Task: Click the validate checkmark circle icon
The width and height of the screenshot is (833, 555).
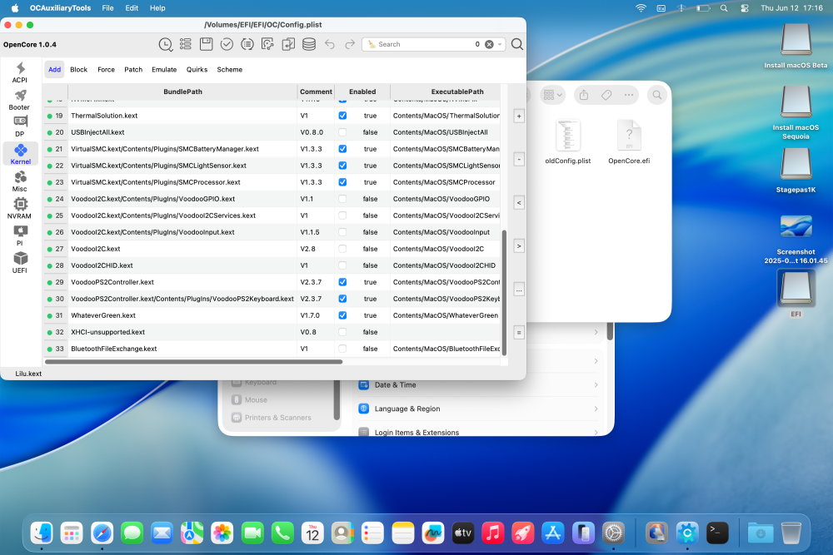Action: (x=227, y=44)
